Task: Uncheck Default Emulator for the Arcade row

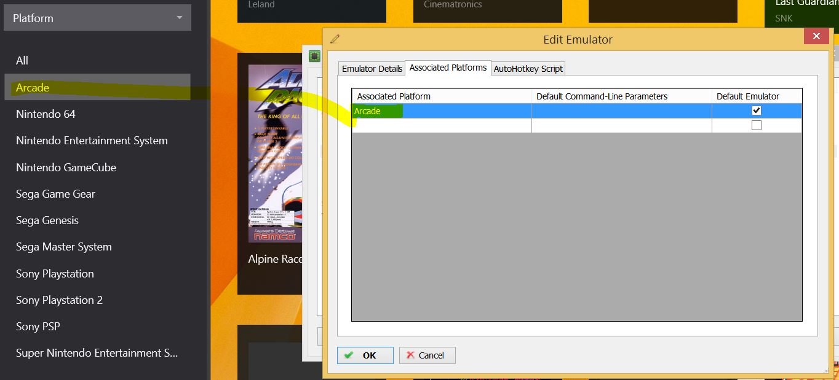Action: click(757, 111)
